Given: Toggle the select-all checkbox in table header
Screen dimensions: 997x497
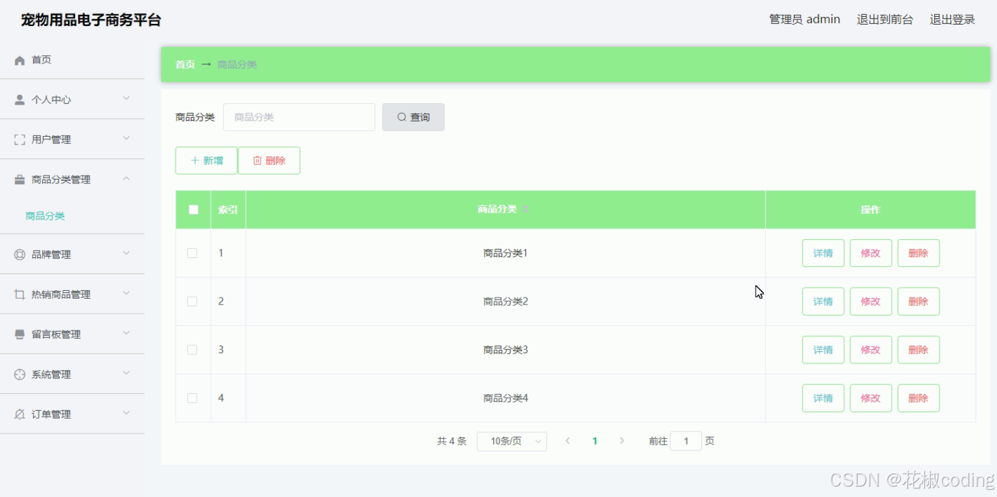Looking at the screenshot, I should [x=193, y=209].
